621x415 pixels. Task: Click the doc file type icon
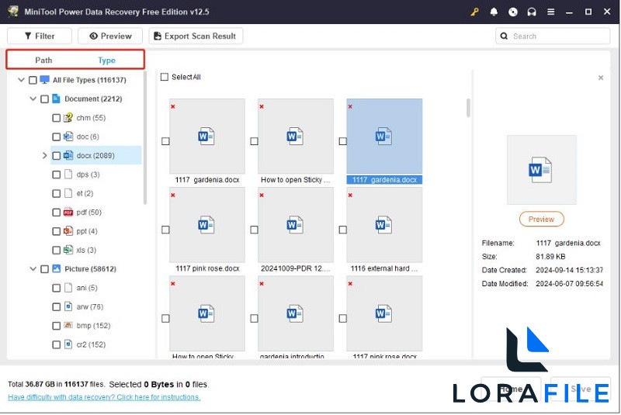pyautogui.click(x=68, y=137)
